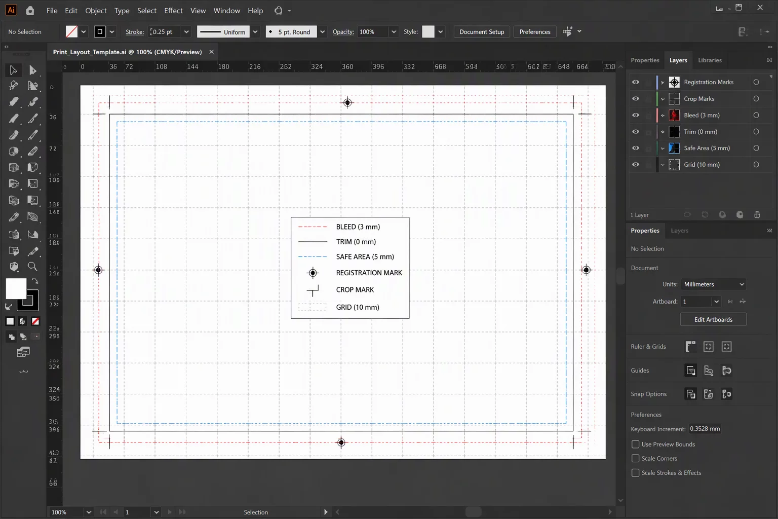Toggle visibility of Bleed (3 mm) layer

tap(636, 115)
